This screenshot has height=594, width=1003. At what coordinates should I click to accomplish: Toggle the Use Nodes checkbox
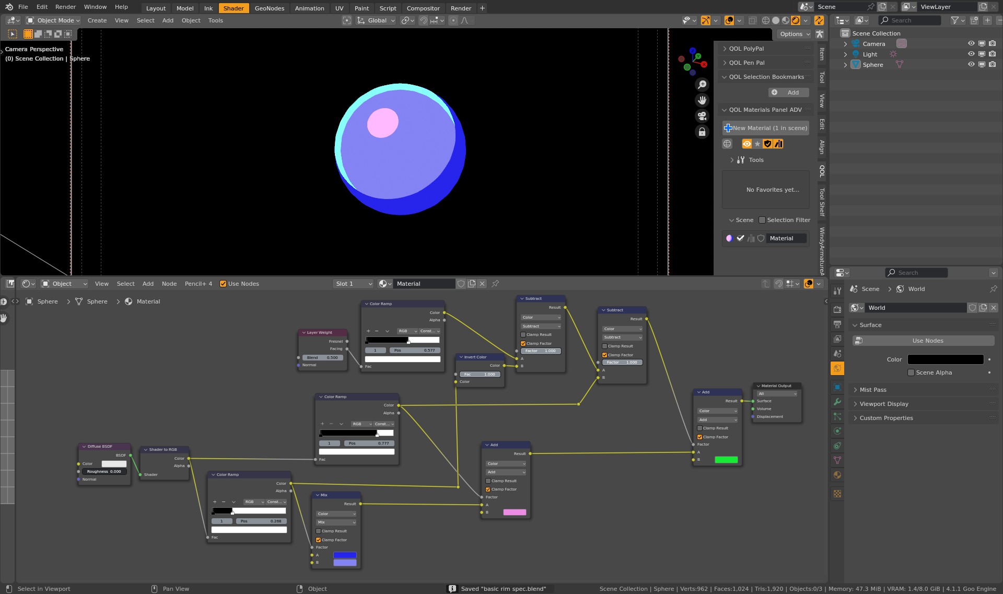pos(223,284)
